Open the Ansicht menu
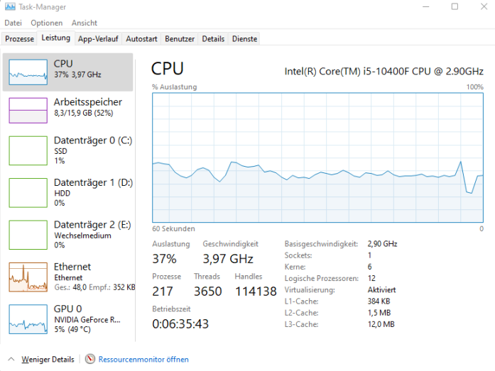The image size is (495, 371). click(85, 23)
